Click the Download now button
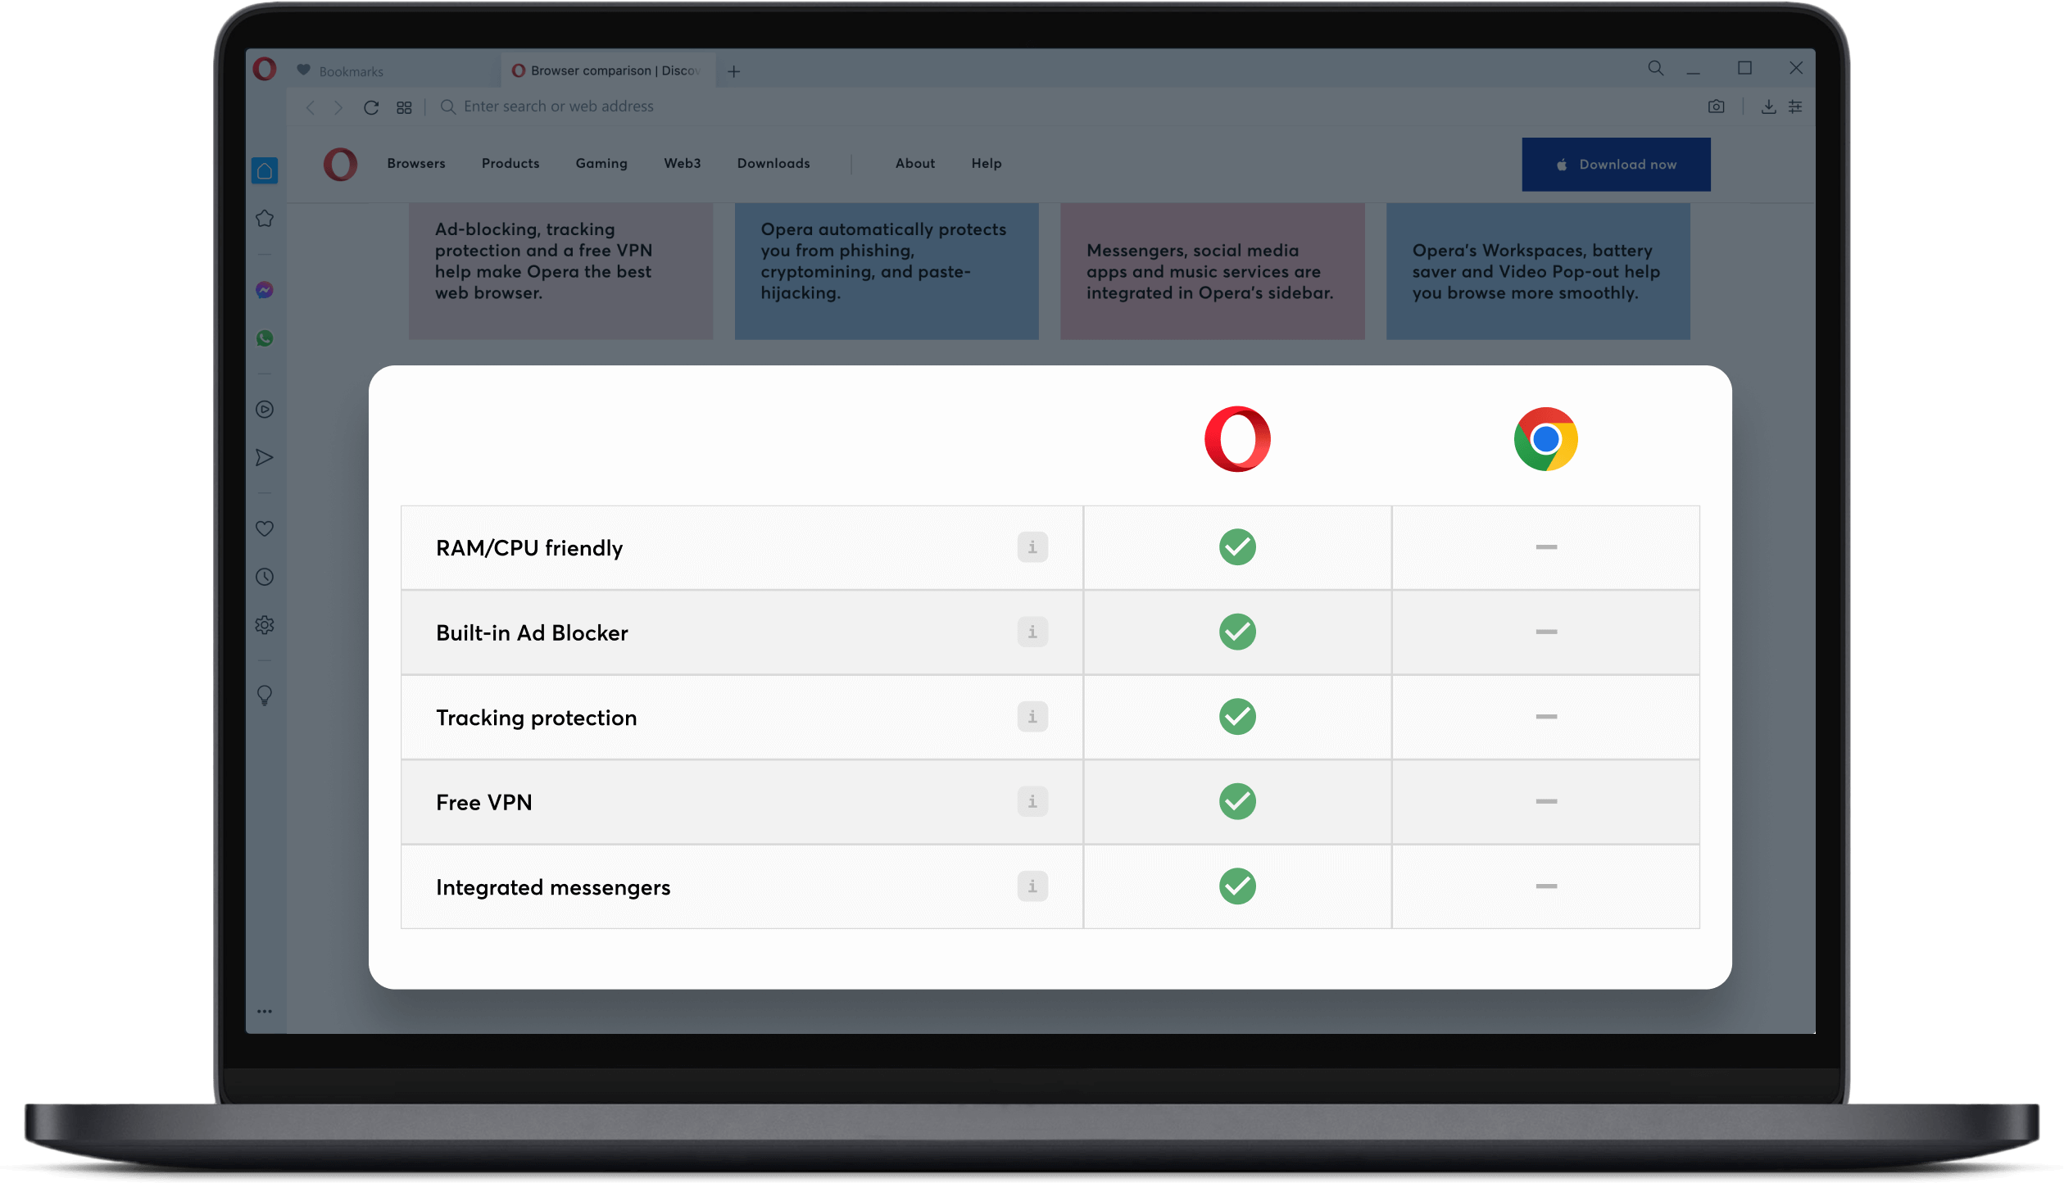Image resolution: width=2064 pixels, height=1183 pixels. [x=1615, y=164]
